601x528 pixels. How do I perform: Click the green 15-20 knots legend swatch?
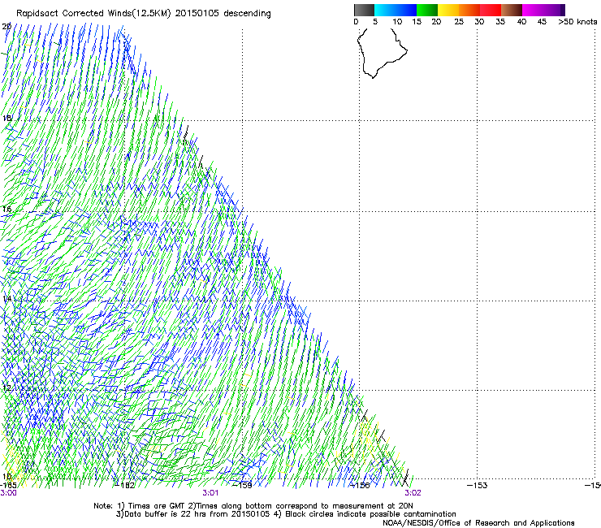427,10
